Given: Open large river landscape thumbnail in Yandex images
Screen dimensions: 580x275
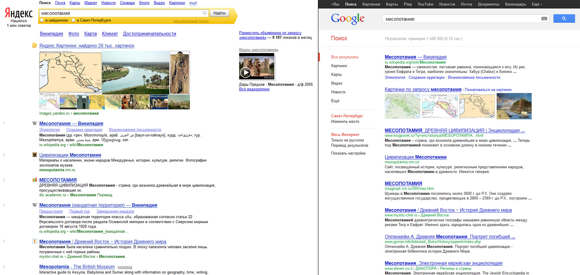Looking at the screenshot, I should 136,73.
